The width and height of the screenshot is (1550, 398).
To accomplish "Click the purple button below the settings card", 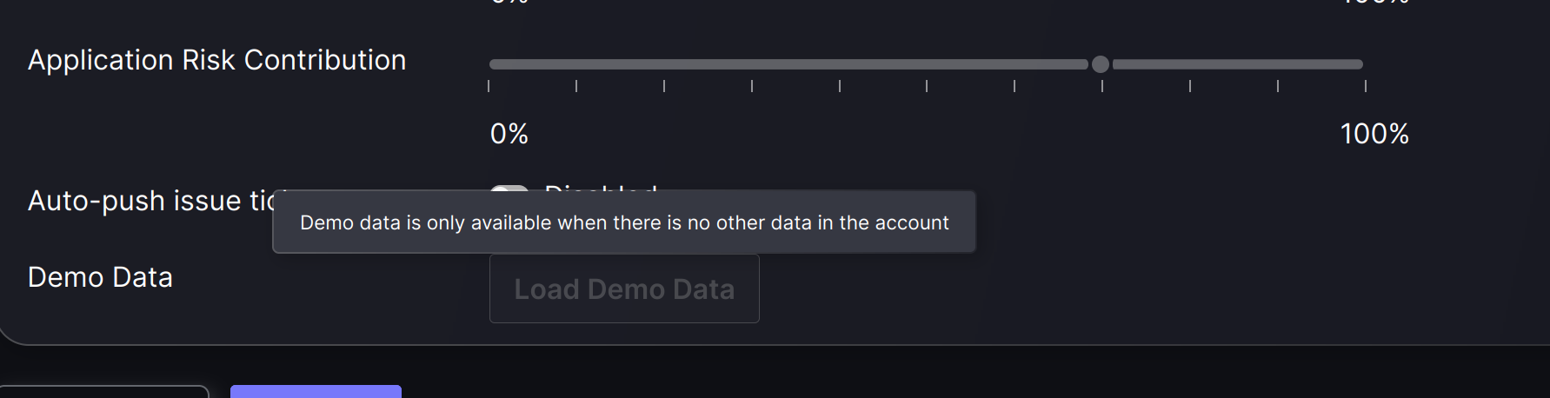I will (316, 391).
